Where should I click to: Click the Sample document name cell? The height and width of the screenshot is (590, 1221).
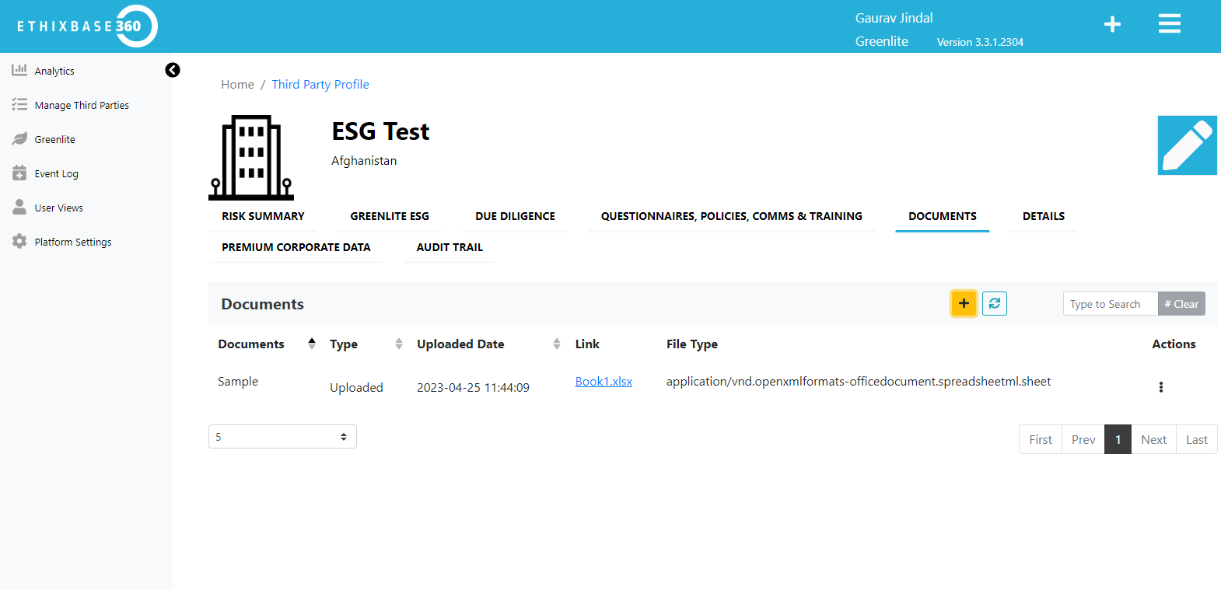[x=238, y=381]
